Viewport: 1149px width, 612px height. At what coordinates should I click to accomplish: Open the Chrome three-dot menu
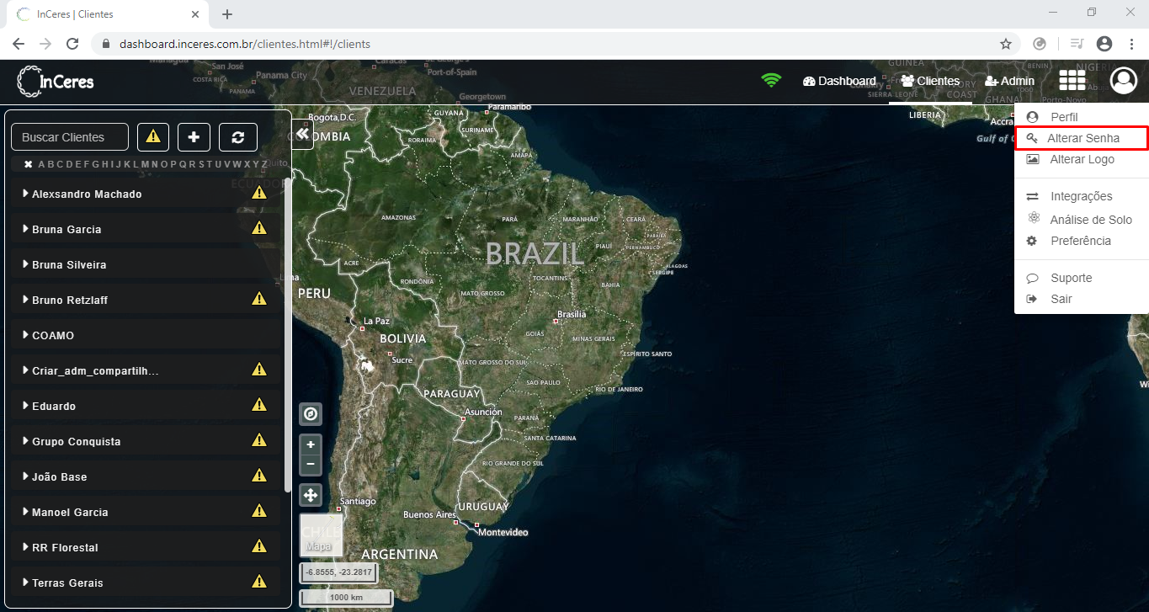1131,44
